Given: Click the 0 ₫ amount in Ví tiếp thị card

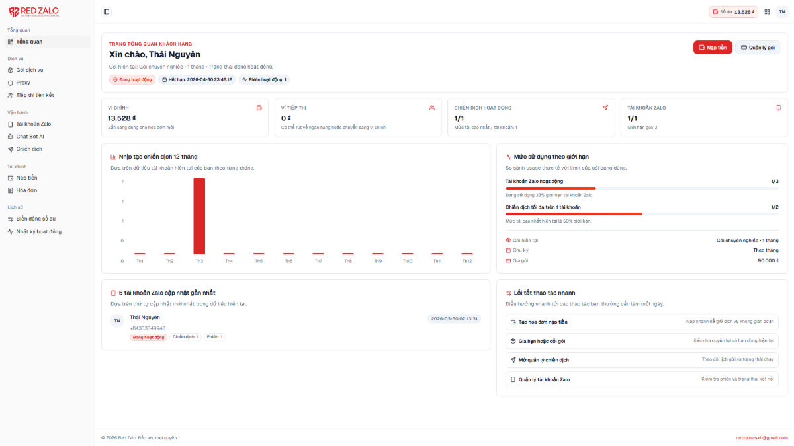Looking at the screenshot, I should pos(286,118).
